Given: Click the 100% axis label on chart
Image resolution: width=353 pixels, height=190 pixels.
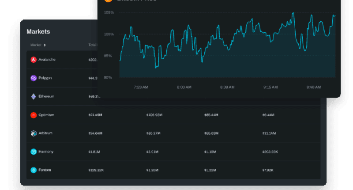Looking at the screenshot, I should pyautogui.click(x=109, y=34).
